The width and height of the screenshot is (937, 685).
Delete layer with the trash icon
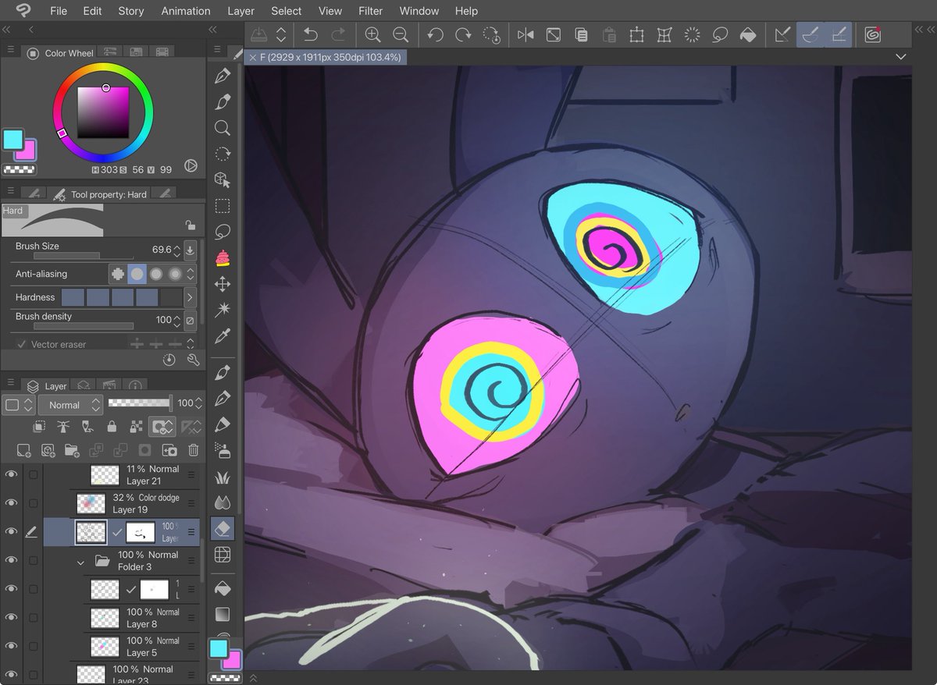[193, 450]
